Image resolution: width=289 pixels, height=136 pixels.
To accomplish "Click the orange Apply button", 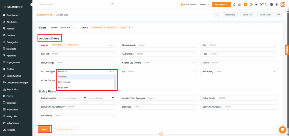I will pyautogui.click(x=45, y=129).
